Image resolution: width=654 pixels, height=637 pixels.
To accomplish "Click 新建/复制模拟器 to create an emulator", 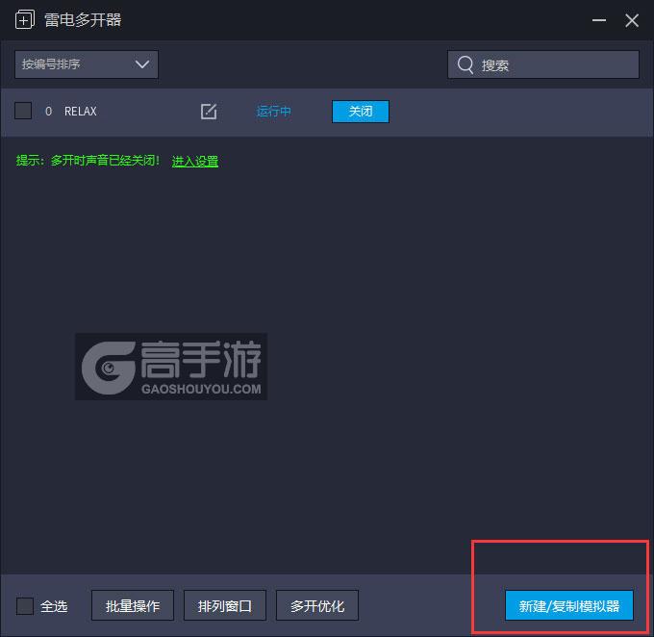I will pyautogui.click(x=569, y=605).
